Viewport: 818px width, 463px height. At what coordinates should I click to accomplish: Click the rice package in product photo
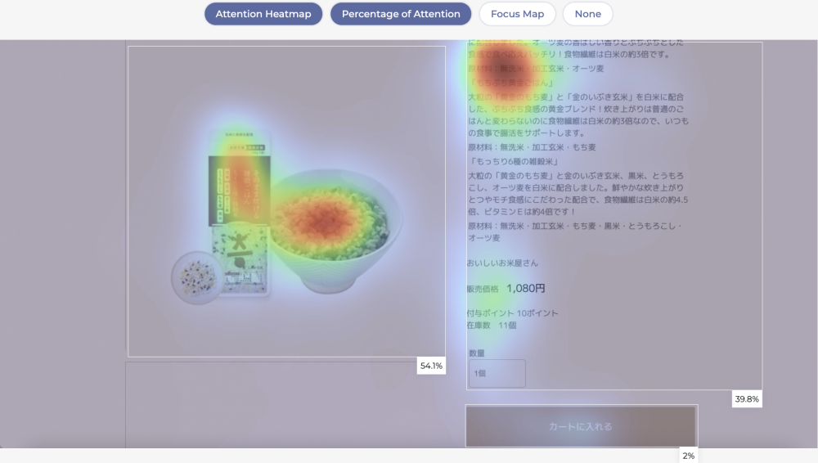click(x=239, y=213)
